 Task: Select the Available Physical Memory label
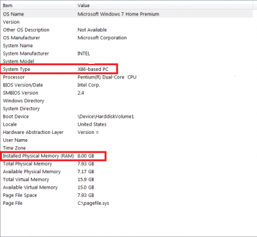[31, 171]
